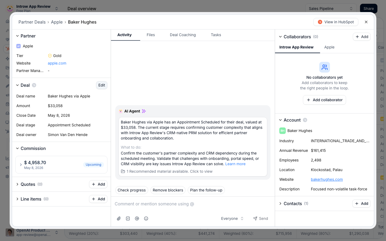Click the line chart icon in left sidebar
This screenshot has width=386, height=241.
(x=8, y=158)
